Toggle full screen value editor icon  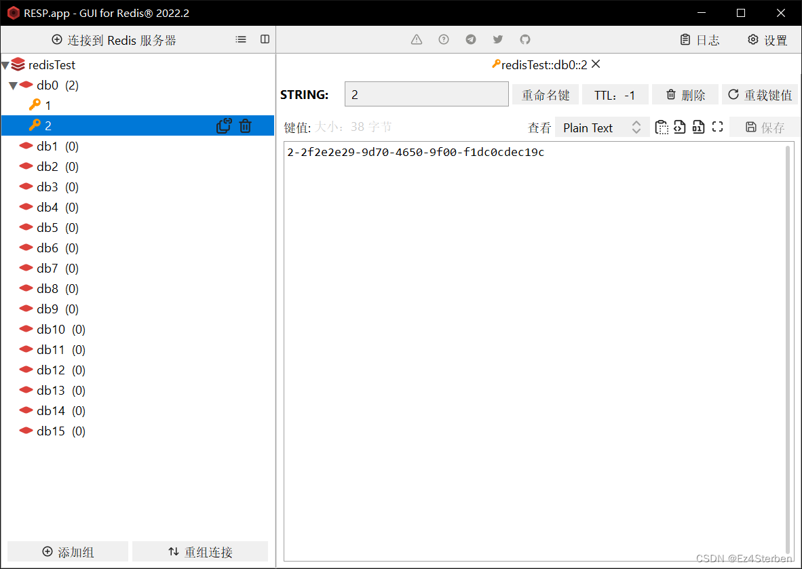pyautogui.click(x=718, y=127)
